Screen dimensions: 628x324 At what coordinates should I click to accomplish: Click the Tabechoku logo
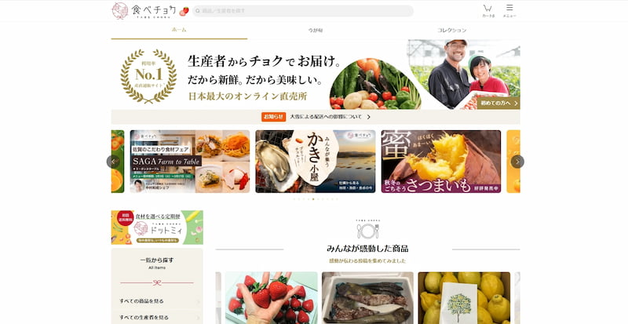144,11
